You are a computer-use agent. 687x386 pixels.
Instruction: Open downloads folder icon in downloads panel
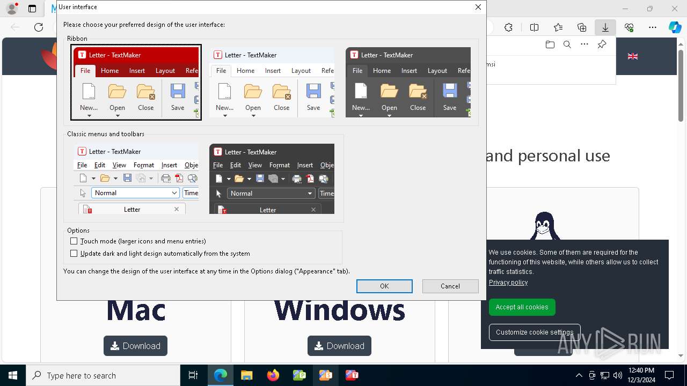click(x=550, y=44)
